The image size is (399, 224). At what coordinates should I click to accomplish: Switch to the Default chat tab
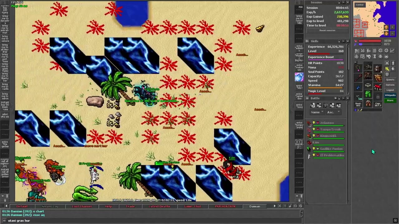point(22,206)
